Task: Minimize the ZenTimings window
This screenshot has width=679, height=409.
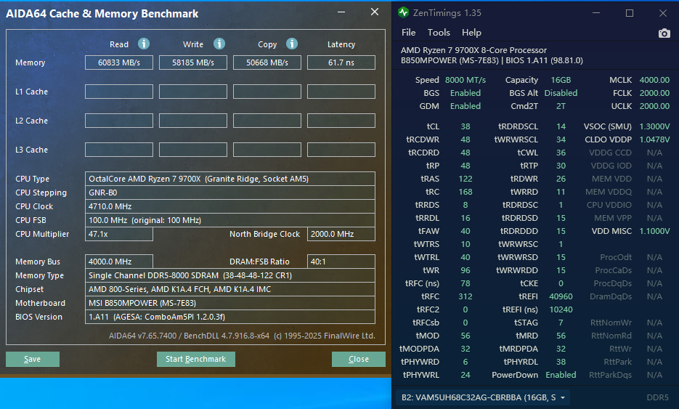Action: tap(596, 13)
